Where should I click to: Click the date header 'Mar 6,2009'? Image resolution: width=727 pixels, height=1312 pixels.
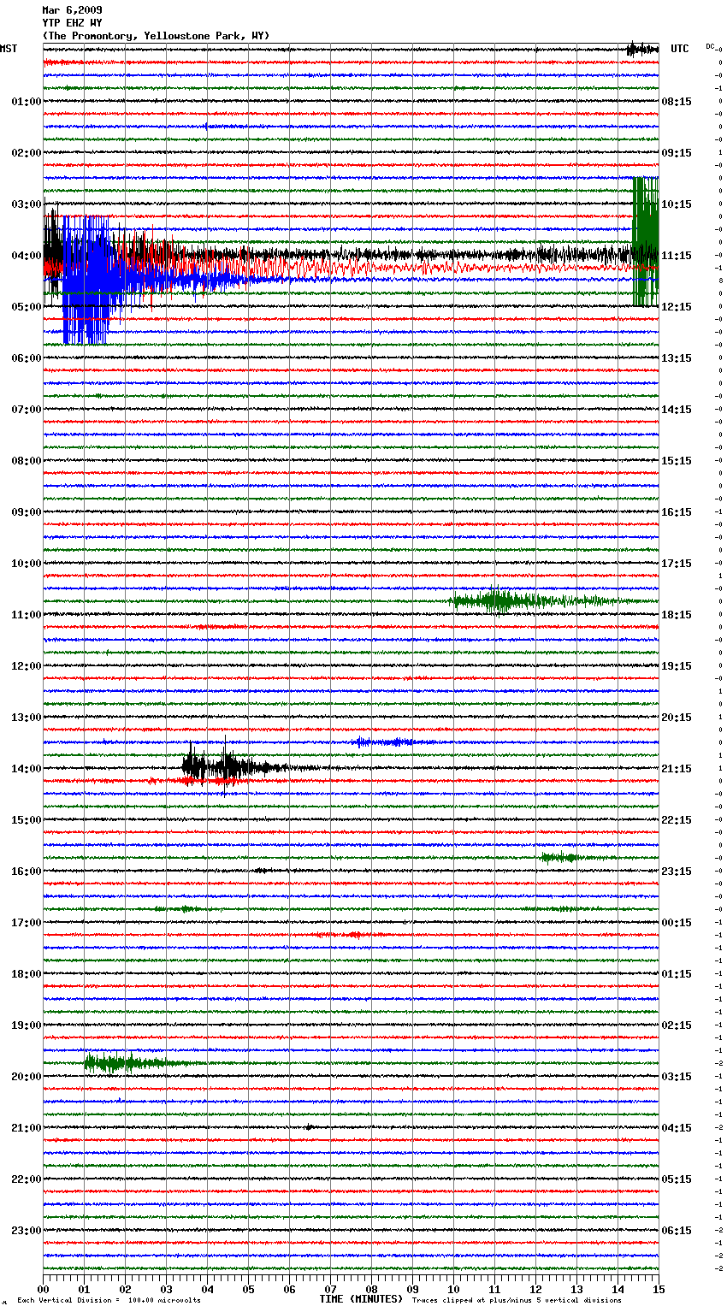click(x=72, y=10)
